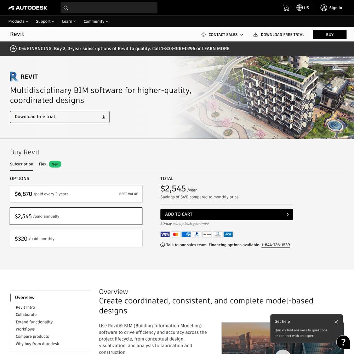Select the $2,545 paid annually option
The width and height of the screenshot is (354, 354).
pyautogui.click(x=76, y=216)
